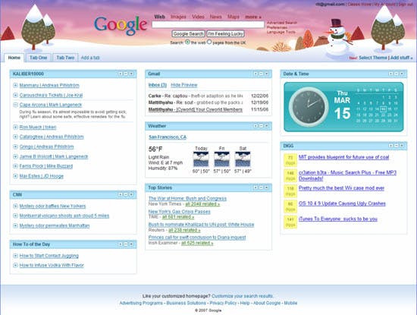Open the San Francisco, CA weather link

[x=168, y=137]
